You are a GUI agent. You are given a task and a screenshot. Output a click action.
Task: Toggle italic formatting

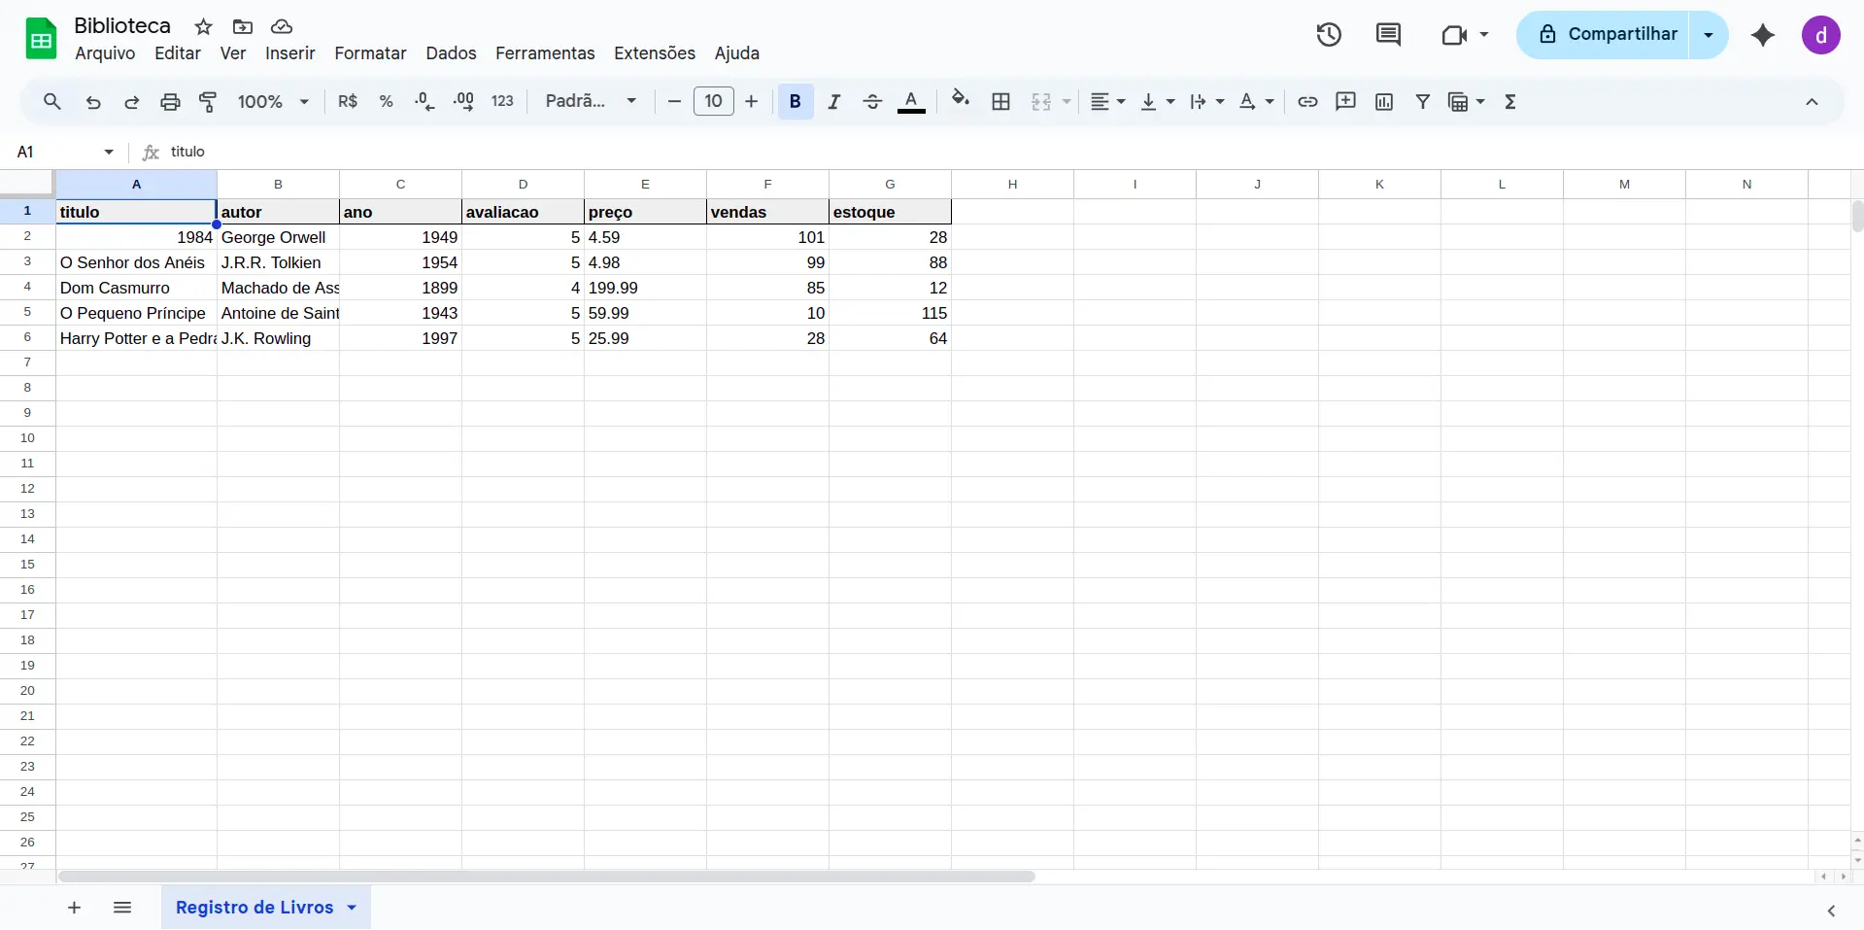pyautogui.click(x=833, y=101)
